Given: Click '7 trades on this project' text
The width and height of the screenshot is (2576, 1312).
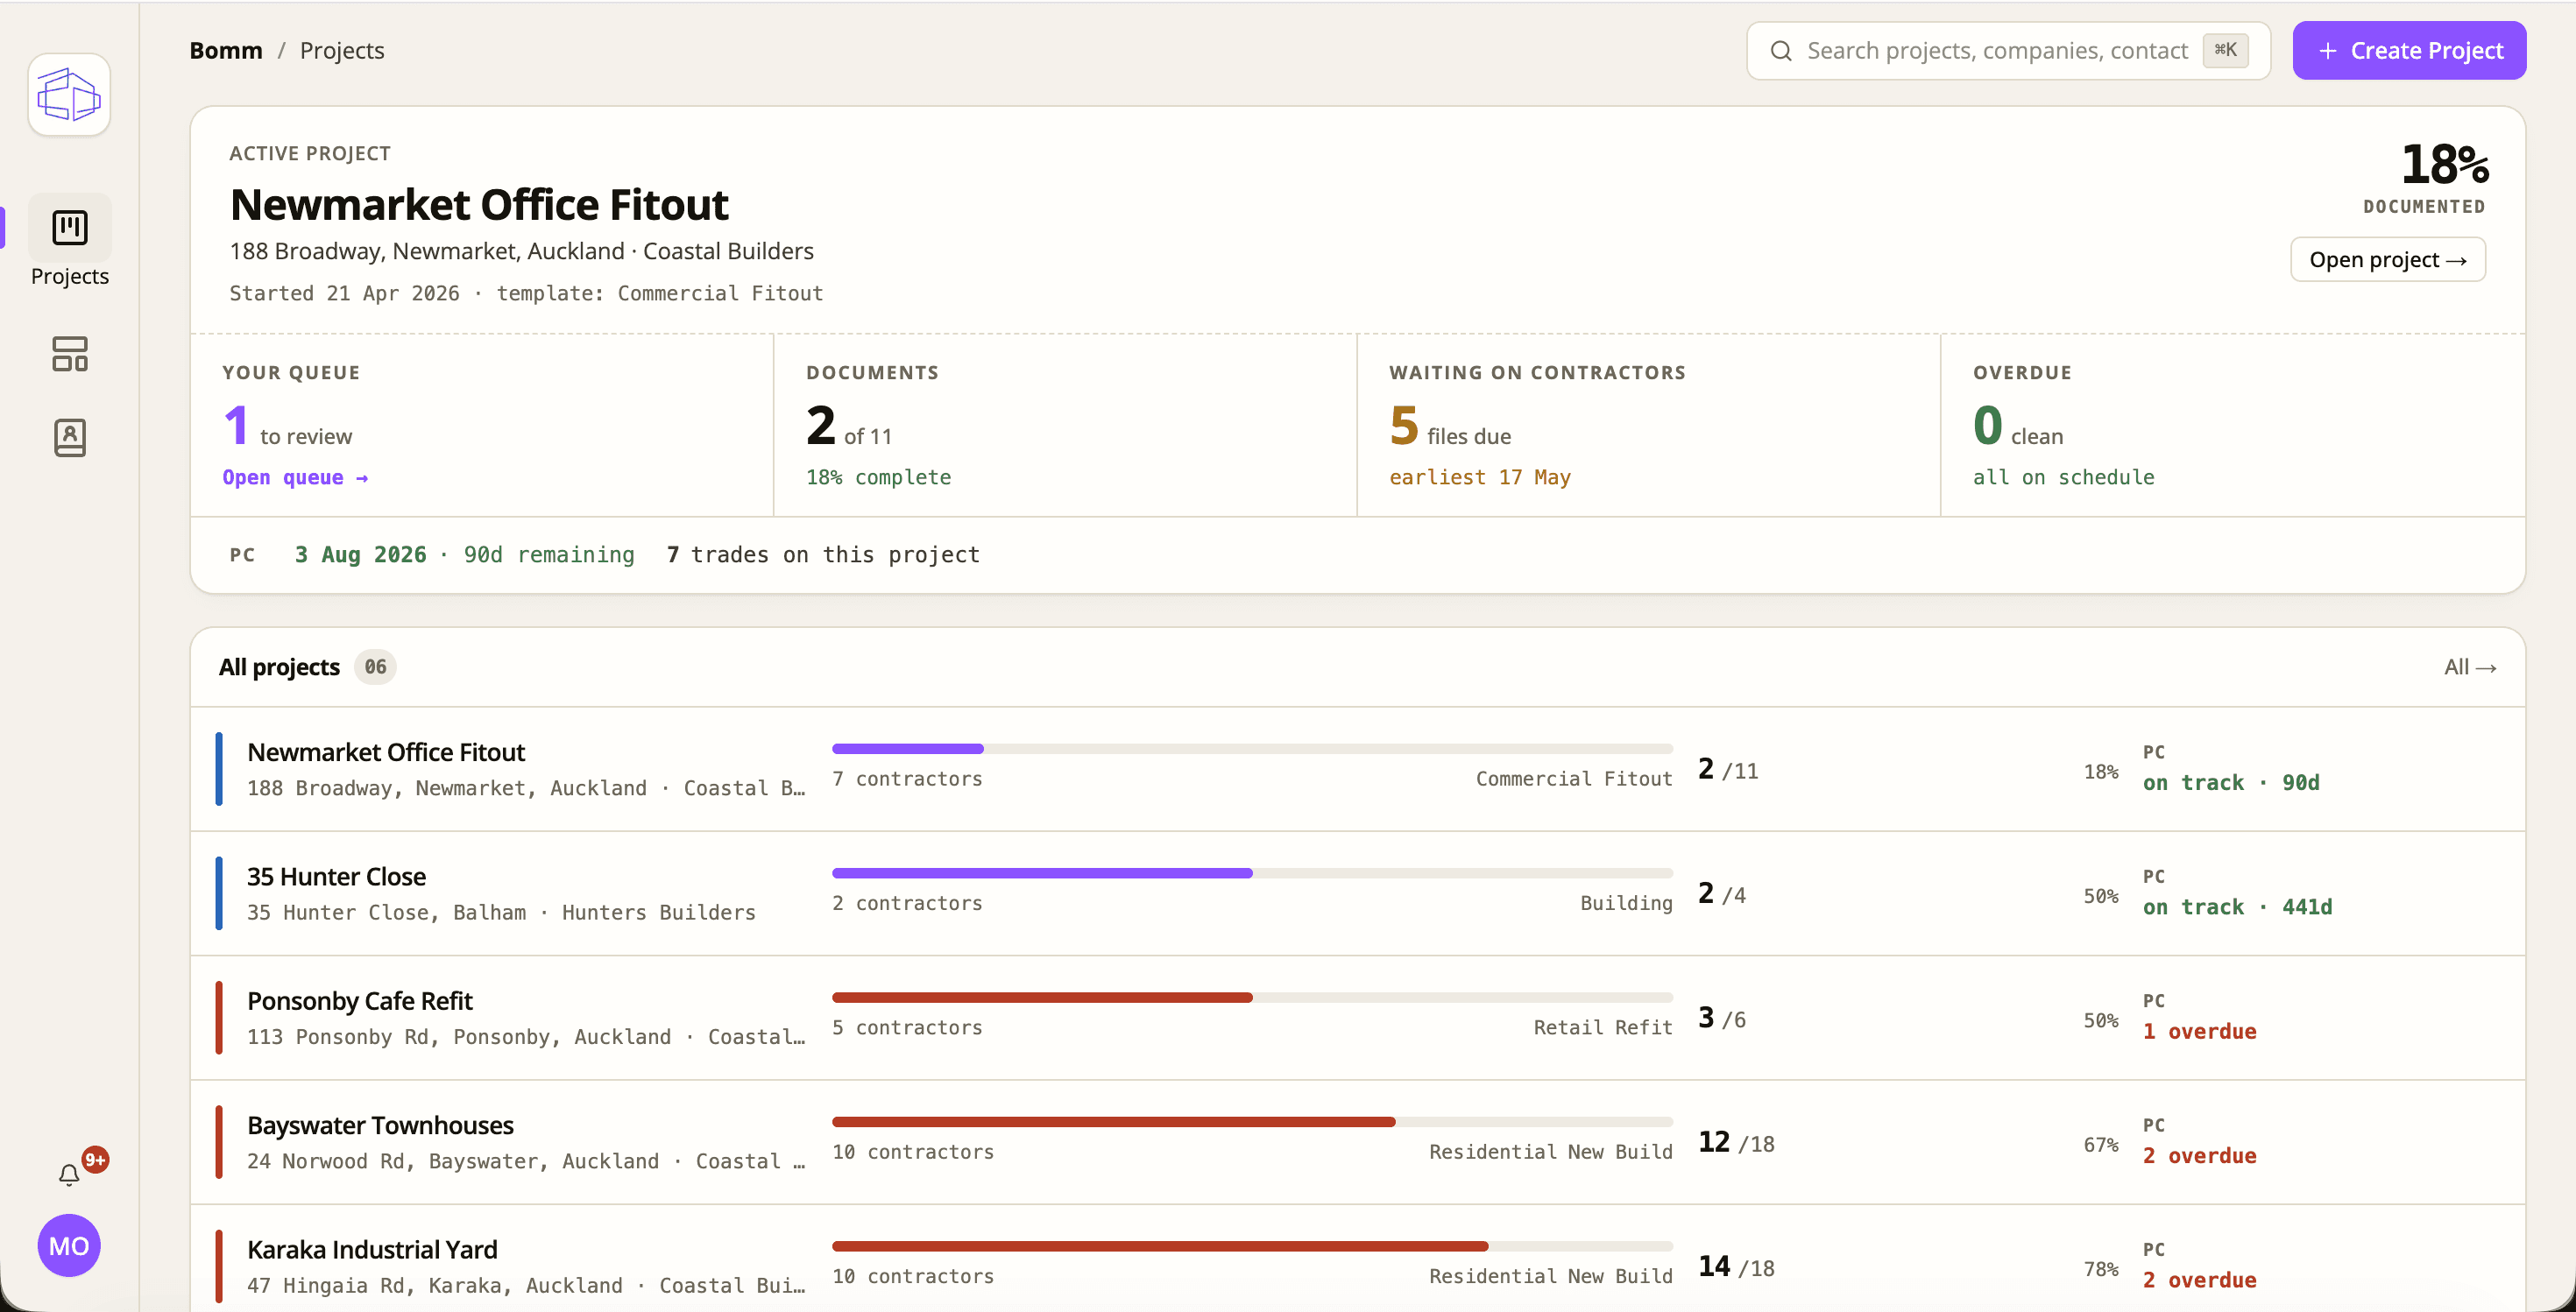Looking at the screenshot, I should [823, 554].
